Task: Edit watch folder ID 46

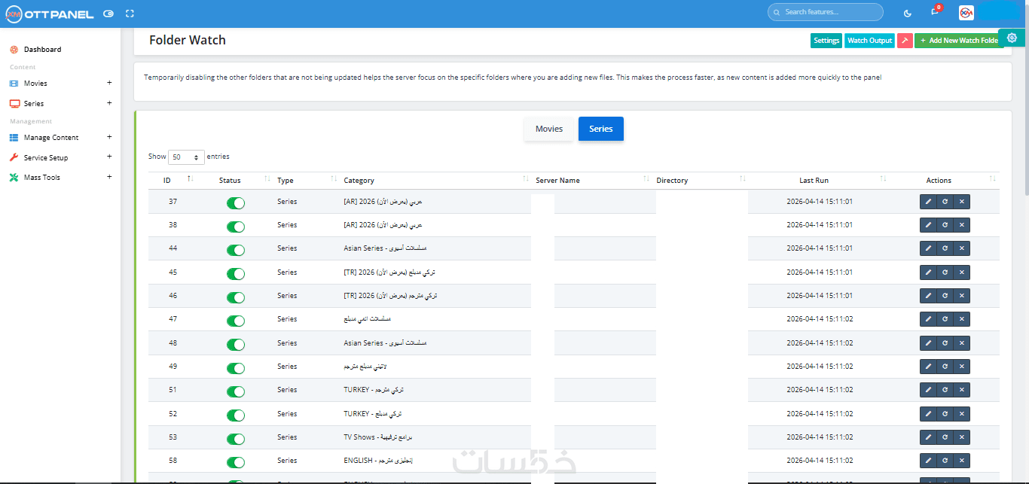Action: click(x=928, y=296)
